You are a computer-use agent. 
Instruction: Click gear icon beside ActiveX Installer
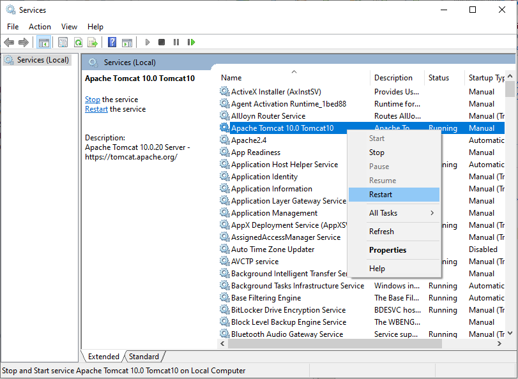pos(225,91)
